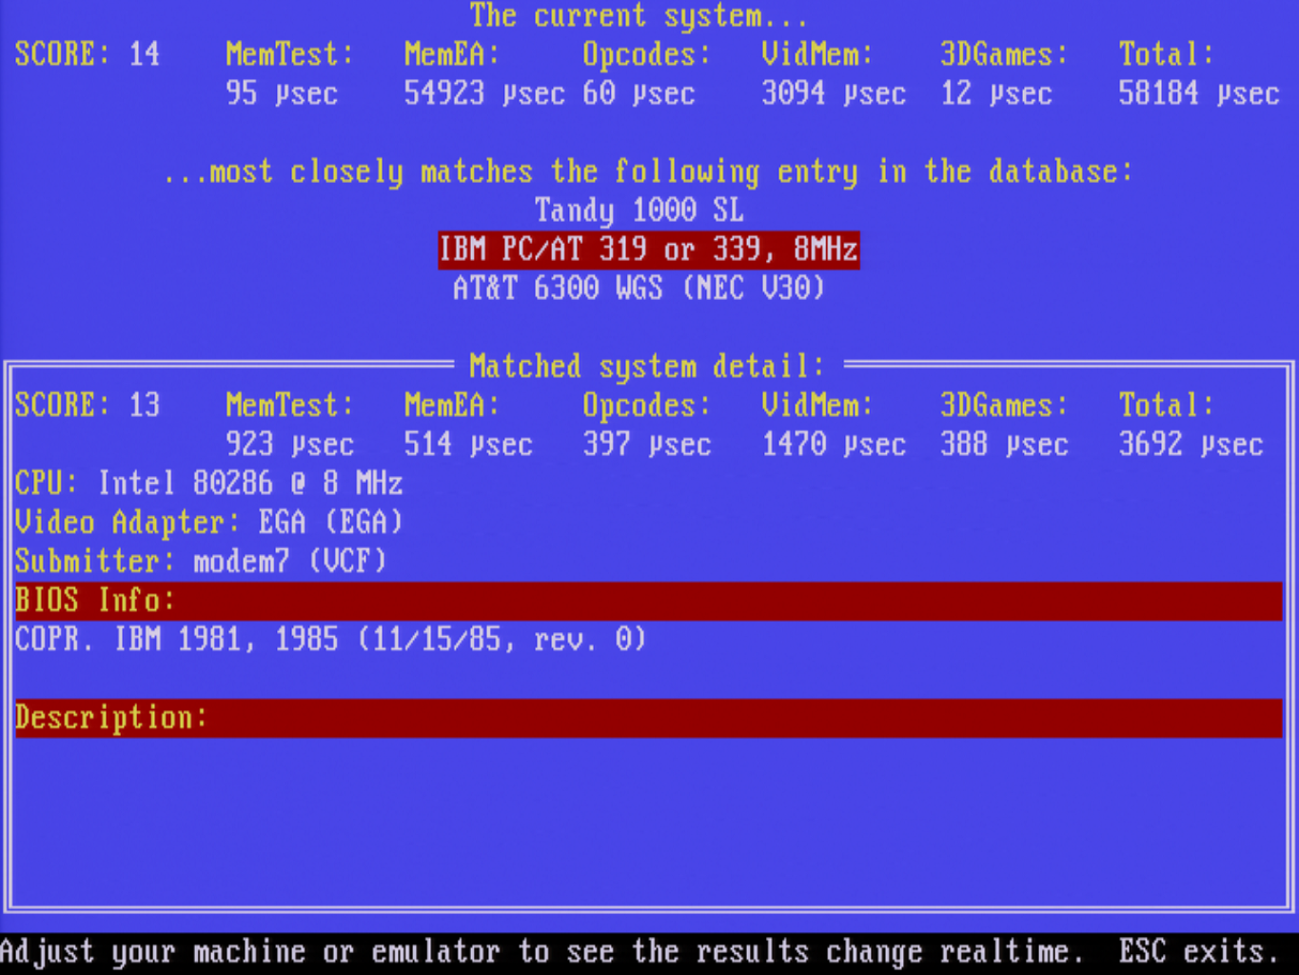The image size is (1299, 975).
Task: Click the 'ESC exits.' hint in the status bar
Action: tap(1199, 952)
